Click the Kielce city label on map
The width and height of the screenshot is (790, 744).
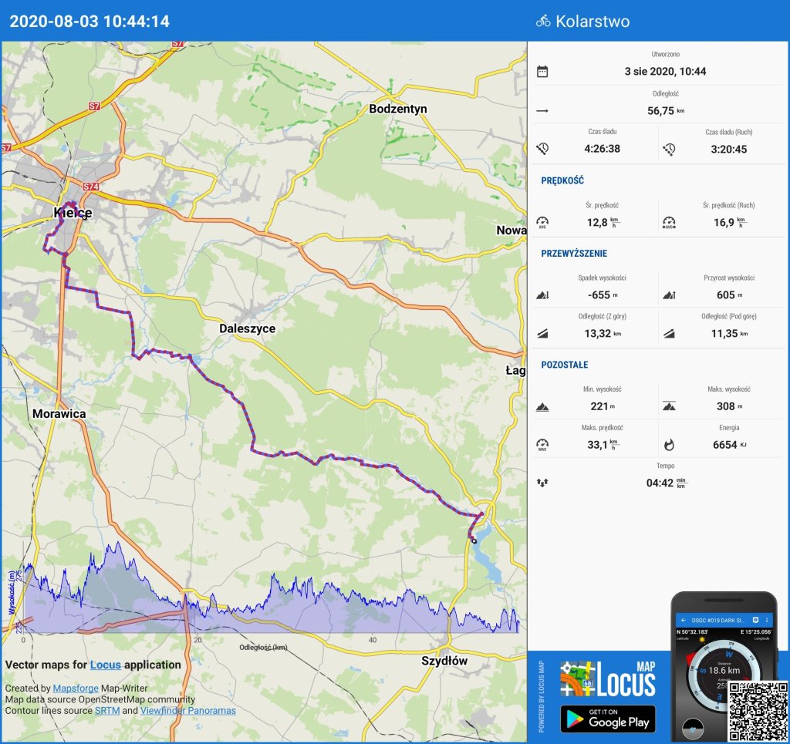(73, 212)
